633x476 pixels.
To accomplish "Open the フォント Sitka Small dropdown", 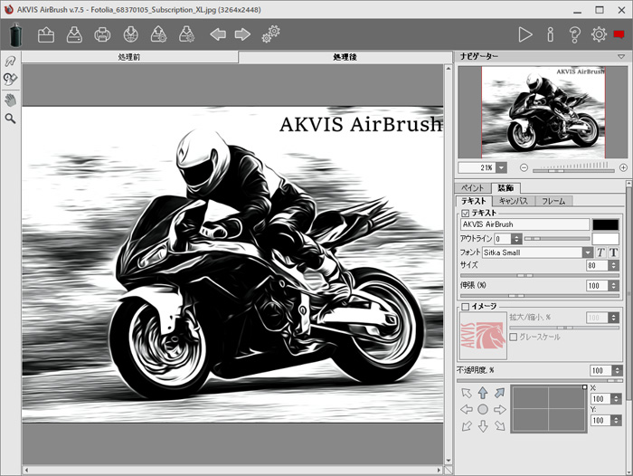I will coord(588,252).
